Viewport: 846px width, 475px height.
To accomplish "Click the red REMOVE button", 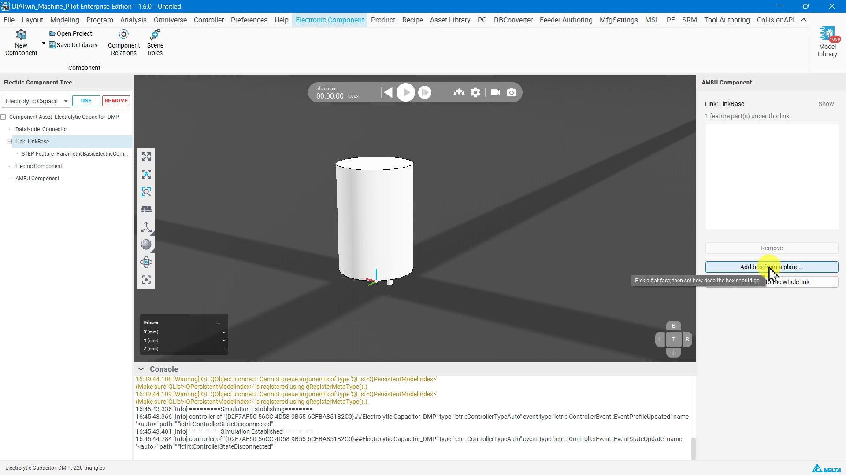I will [x=116, y=101].
